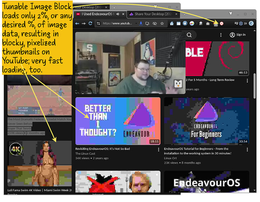Bookmark this page with the star icon
This screenshot has height=202, width=260.
(x=162, y=23)
